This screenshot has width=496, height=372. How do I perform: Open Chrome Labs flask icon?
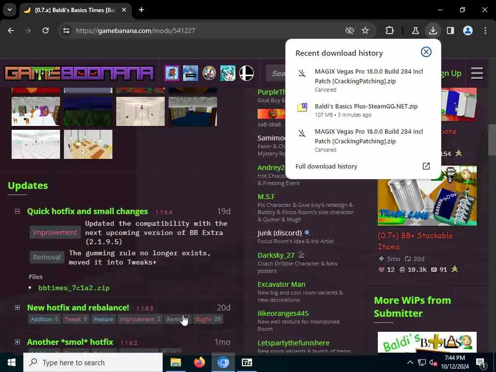[415, 31]
